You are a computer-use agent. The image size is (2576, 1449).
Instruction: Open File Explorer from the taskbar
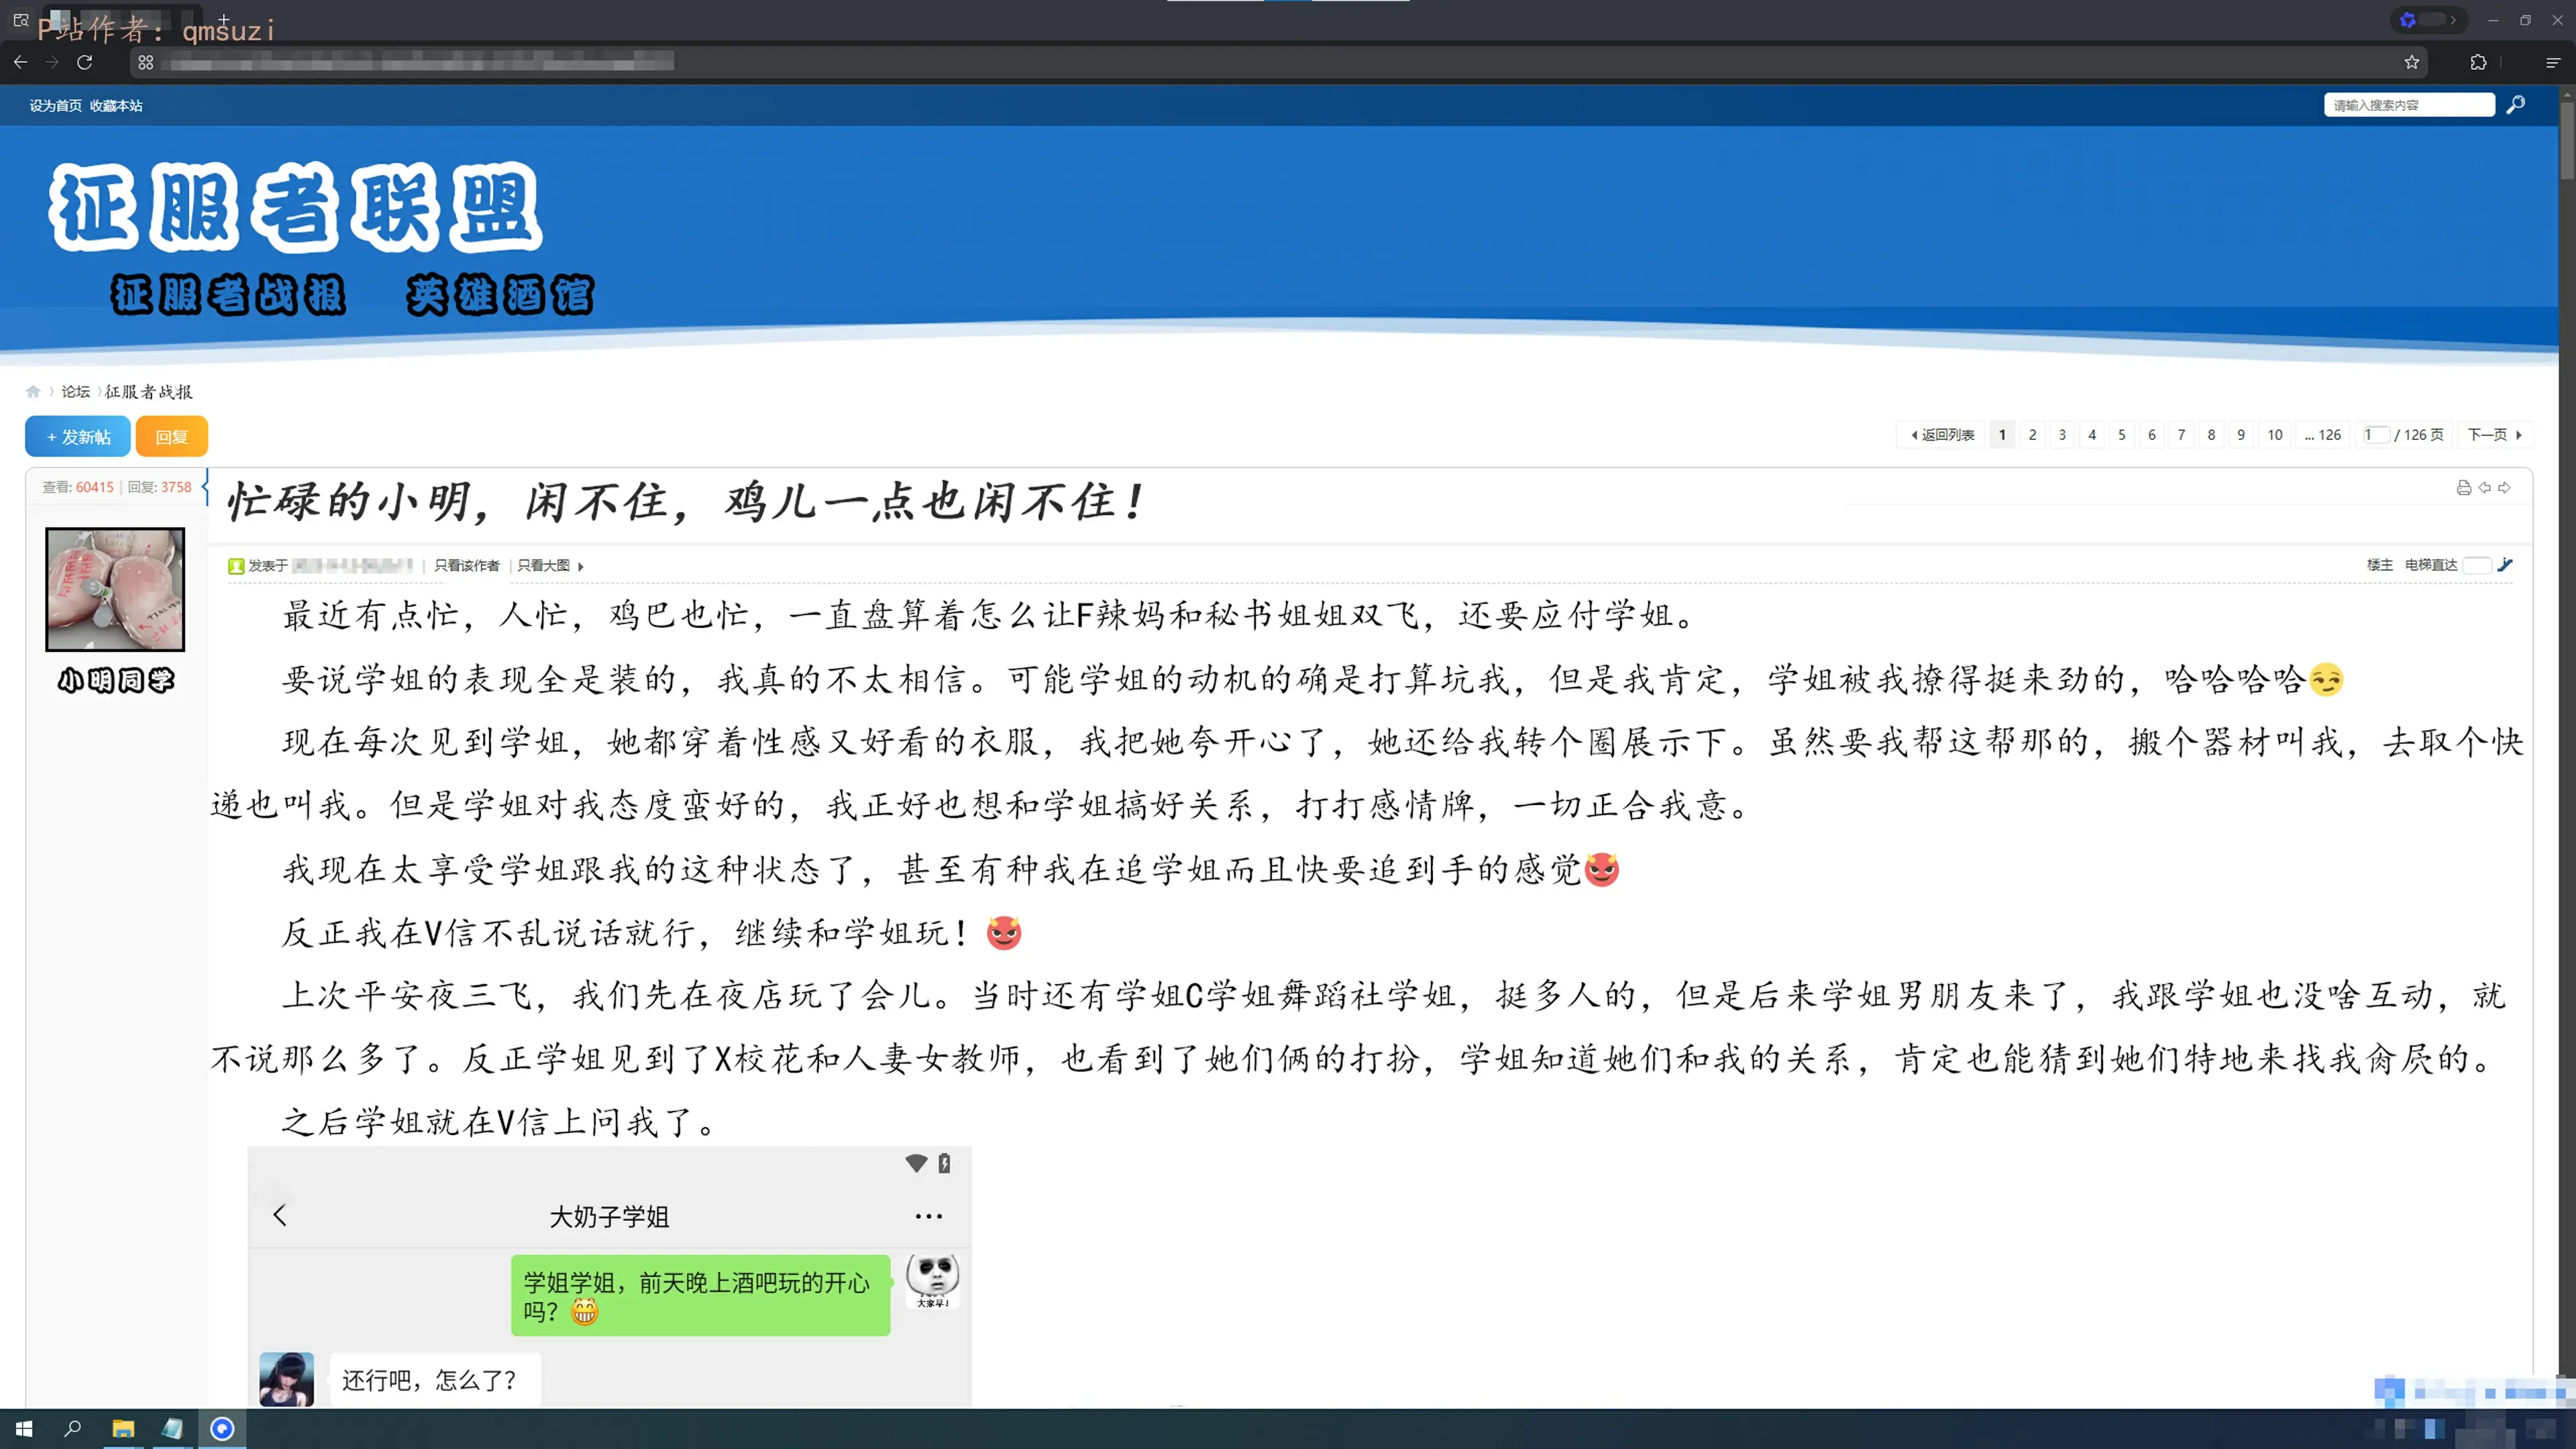pos(123,1429)
